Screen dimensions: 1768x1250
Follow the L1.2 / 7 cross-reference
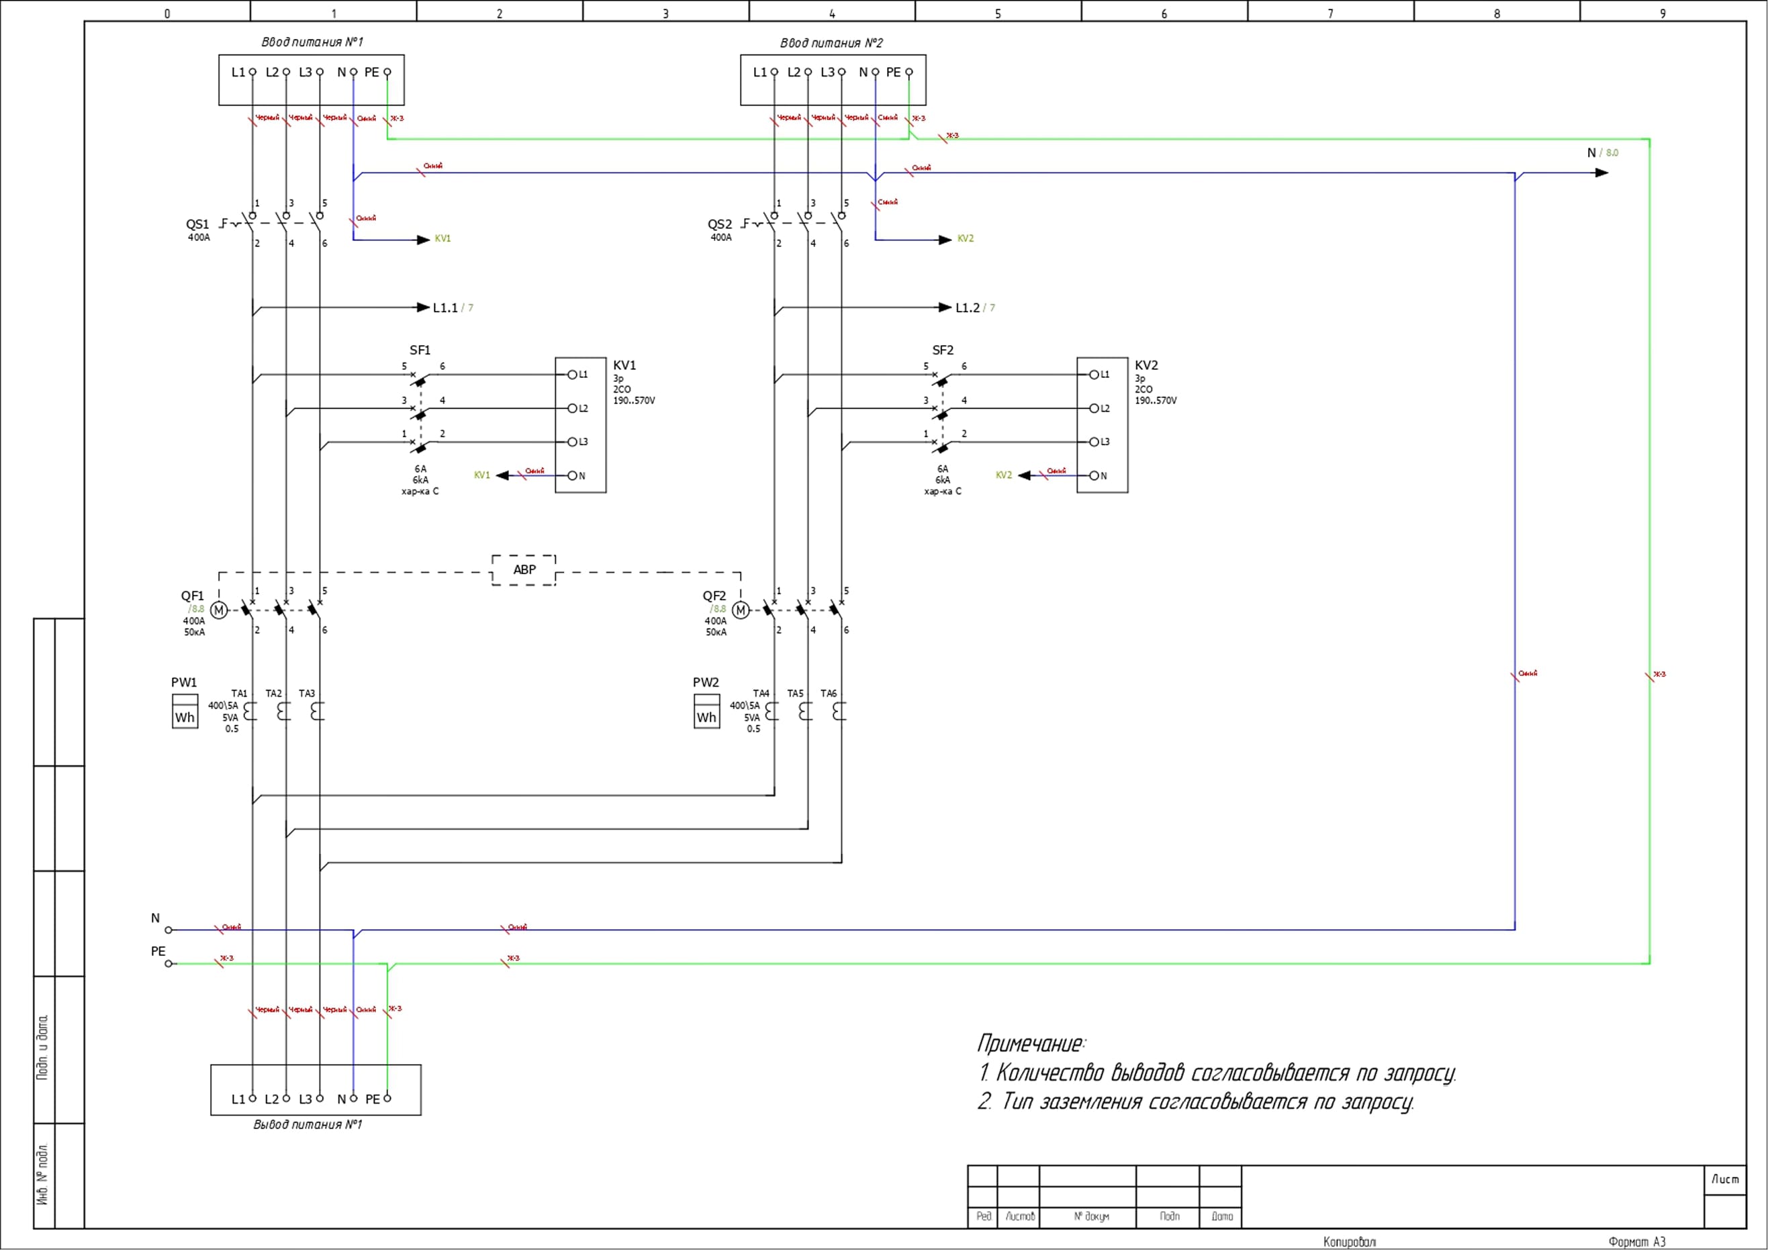click(975, 308)
